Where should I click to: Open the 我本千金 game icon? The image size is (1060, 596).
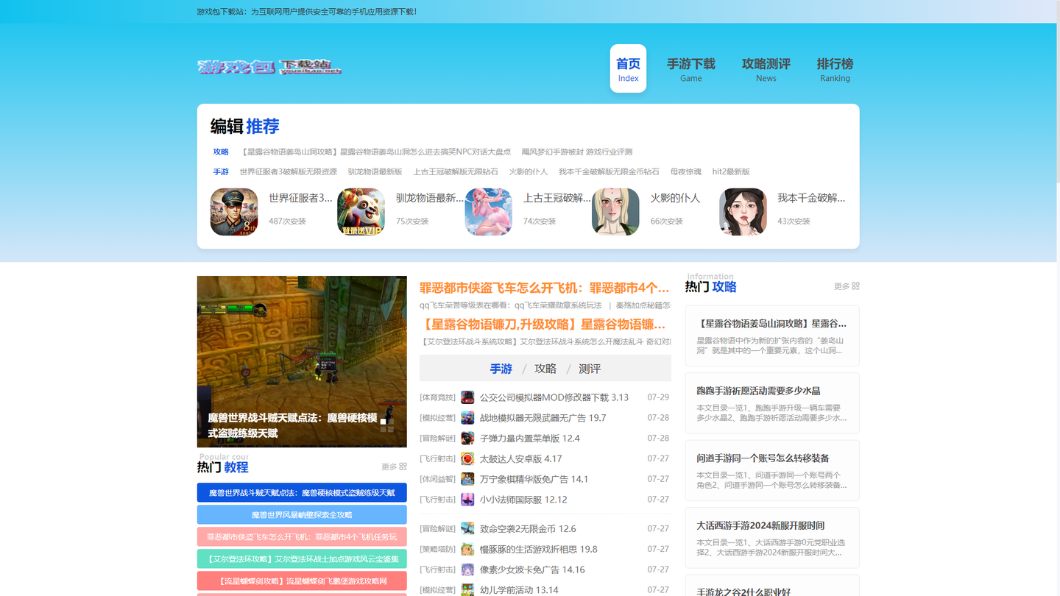(743, 212)
